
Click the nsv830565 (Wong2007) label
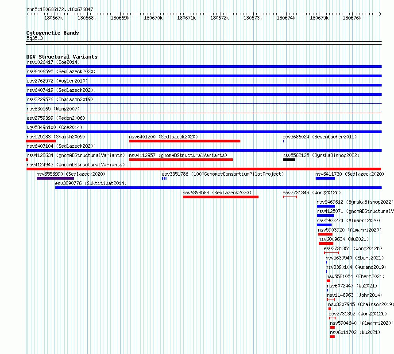pyautogui.click(x=53, y=109)
